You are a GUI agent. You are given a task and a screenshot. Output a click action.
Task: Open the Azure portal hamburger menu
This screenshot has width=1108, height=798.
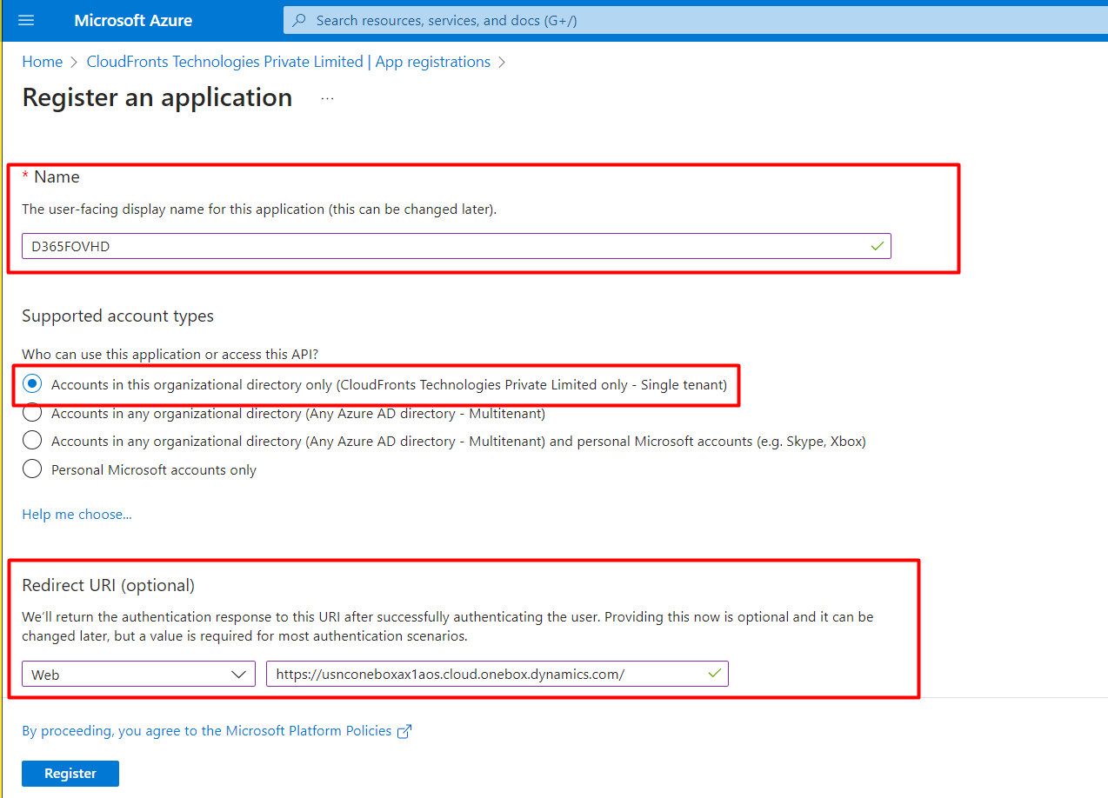[x=26, y=20]
